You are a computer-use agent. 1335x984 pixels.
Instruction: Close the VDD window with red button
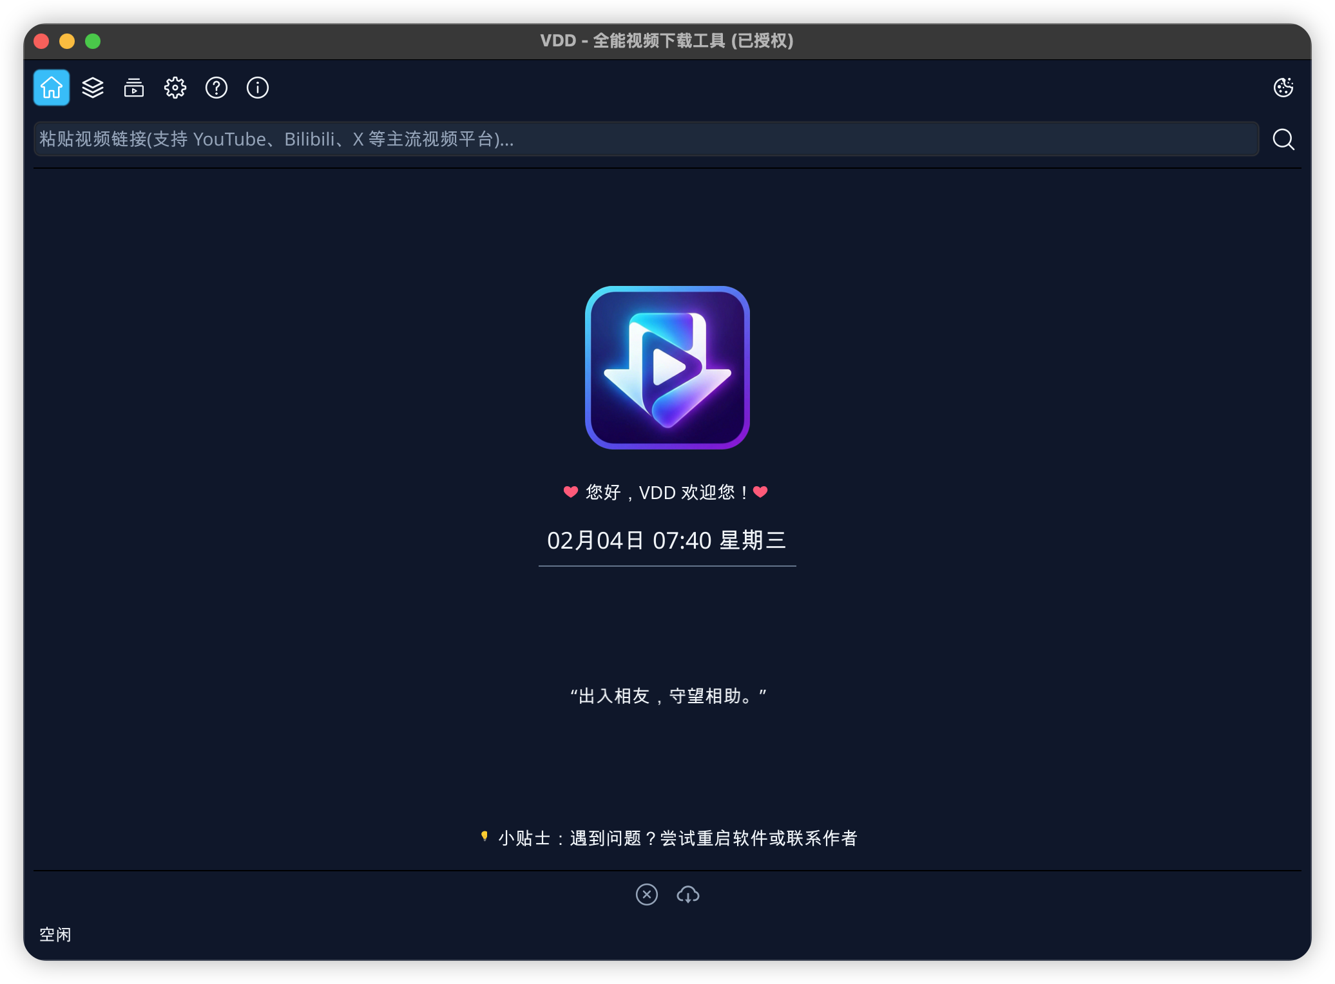(41, 41)
